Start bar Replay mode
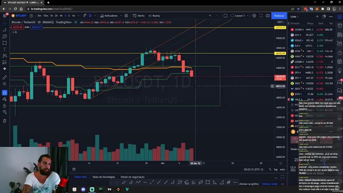Image resolution: width=343 pixels, height=193 pixels. pos(154,16)
